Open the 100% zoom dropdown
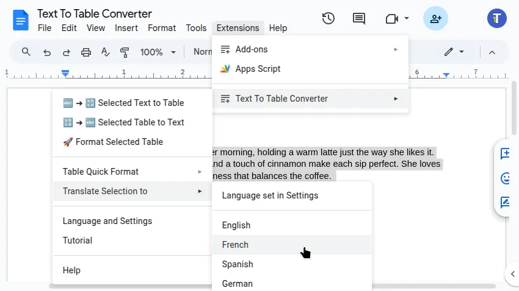The width and height of the screenshot is (519, 291). [158, 52]
